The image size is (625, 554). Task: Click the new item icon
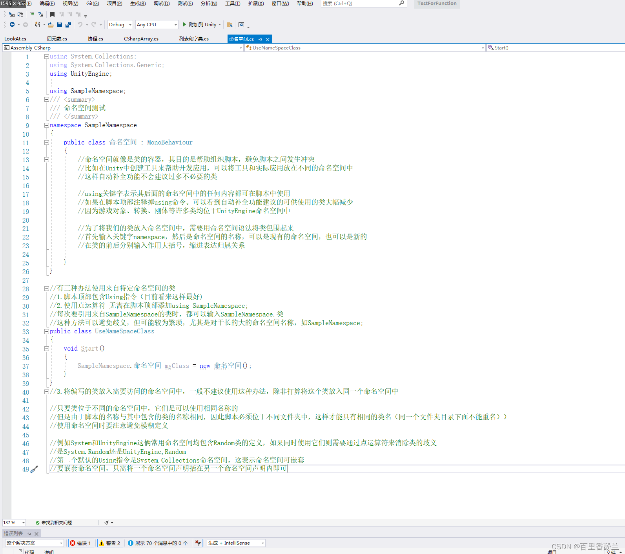pos(37,24)
